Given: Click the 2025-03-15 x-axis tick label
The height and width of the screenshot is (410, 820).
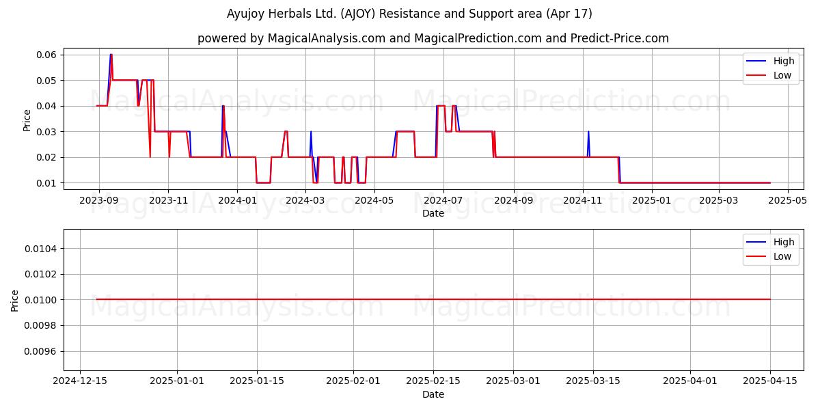Looking at the screenshot, I should click(593, 382).
